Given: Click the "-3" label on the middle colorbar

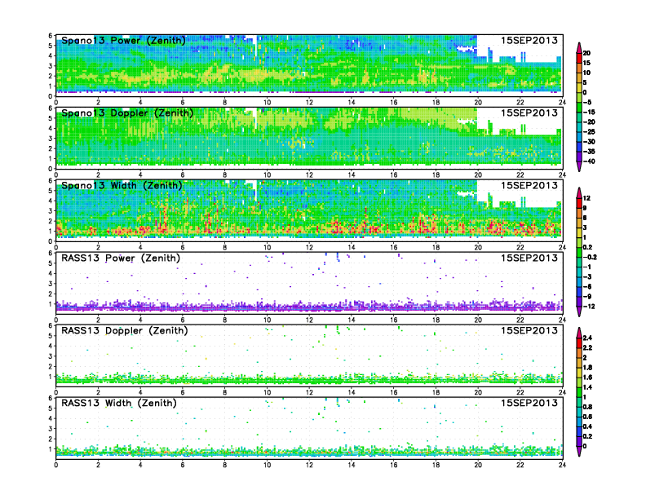Looking at the screenshot, I should coord(587,277).
